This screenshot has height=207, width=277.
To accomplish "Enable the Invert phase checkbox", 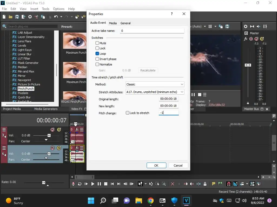I will click(x=97, y=59).
